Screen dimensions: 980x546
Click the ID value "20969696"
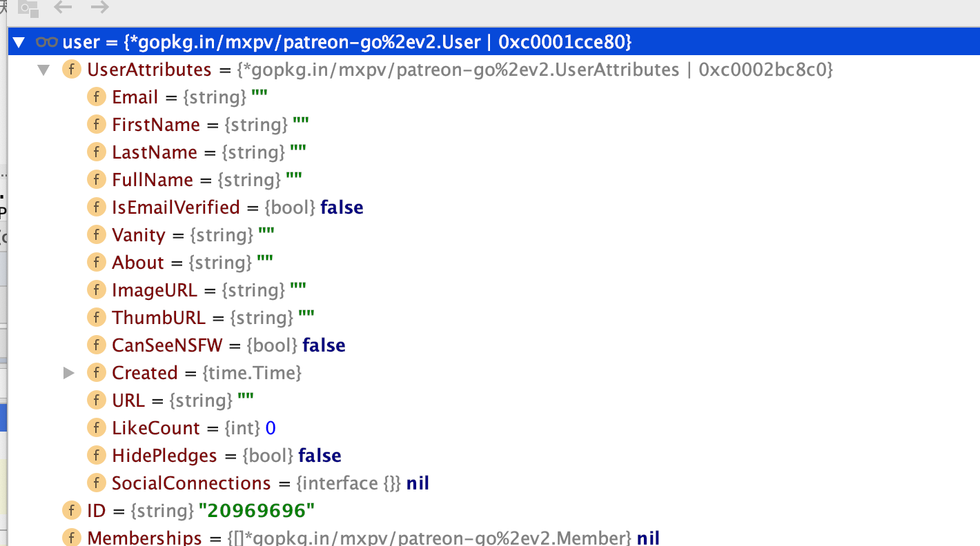coord(257,511)
